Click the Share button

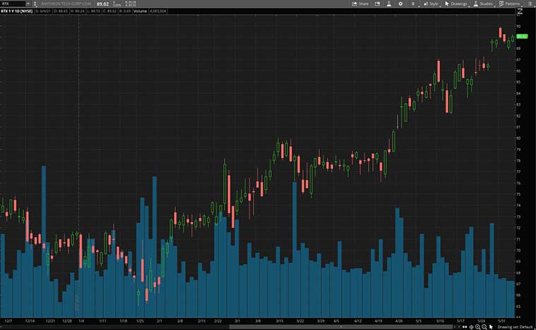[360, 4]
